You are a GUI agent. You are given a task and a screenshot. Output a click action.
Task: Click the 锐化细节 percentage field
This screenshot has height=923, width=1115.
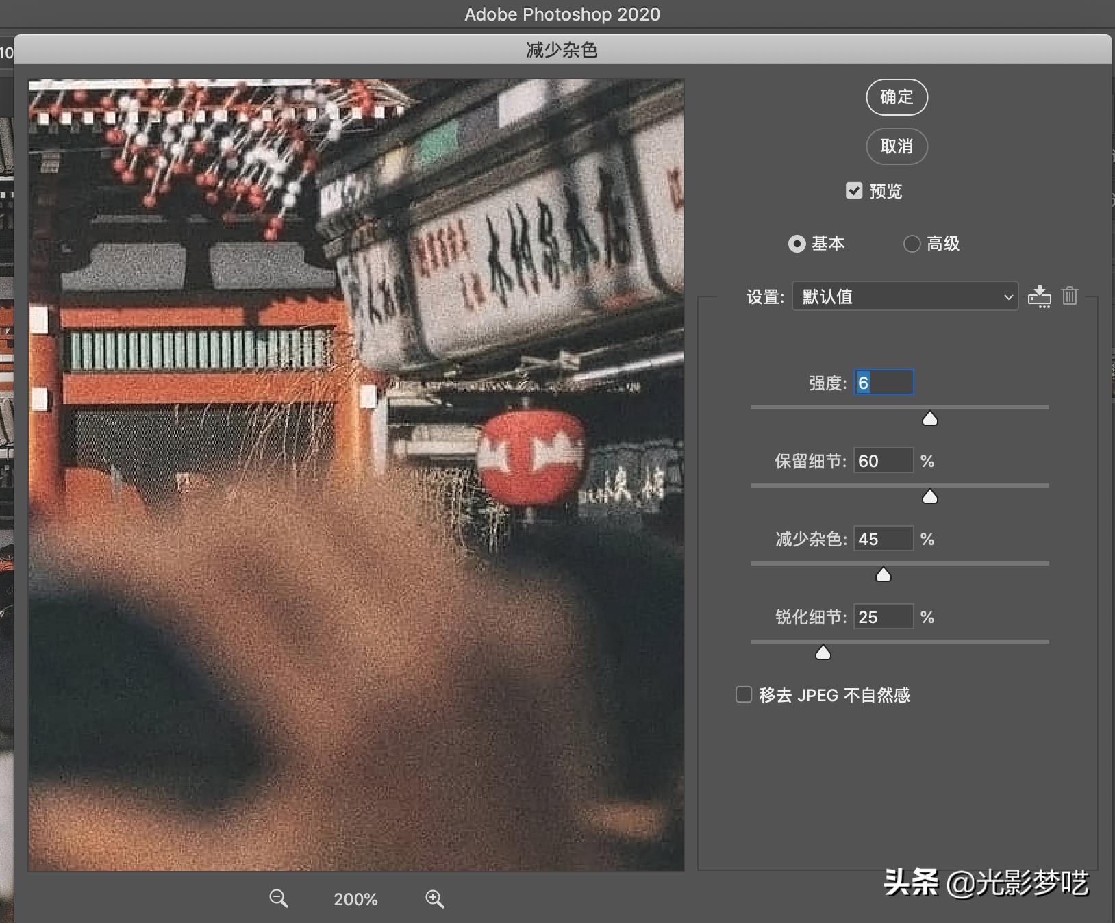884,616
